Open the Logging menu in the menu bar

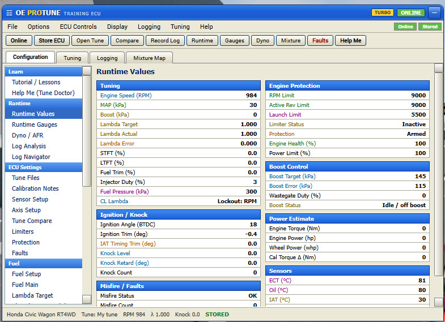[149, 27]
